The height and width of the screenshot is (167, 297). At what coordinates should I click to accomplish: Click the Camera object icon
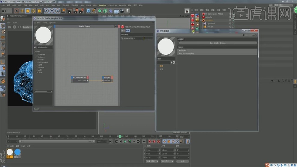pos(122,11)
